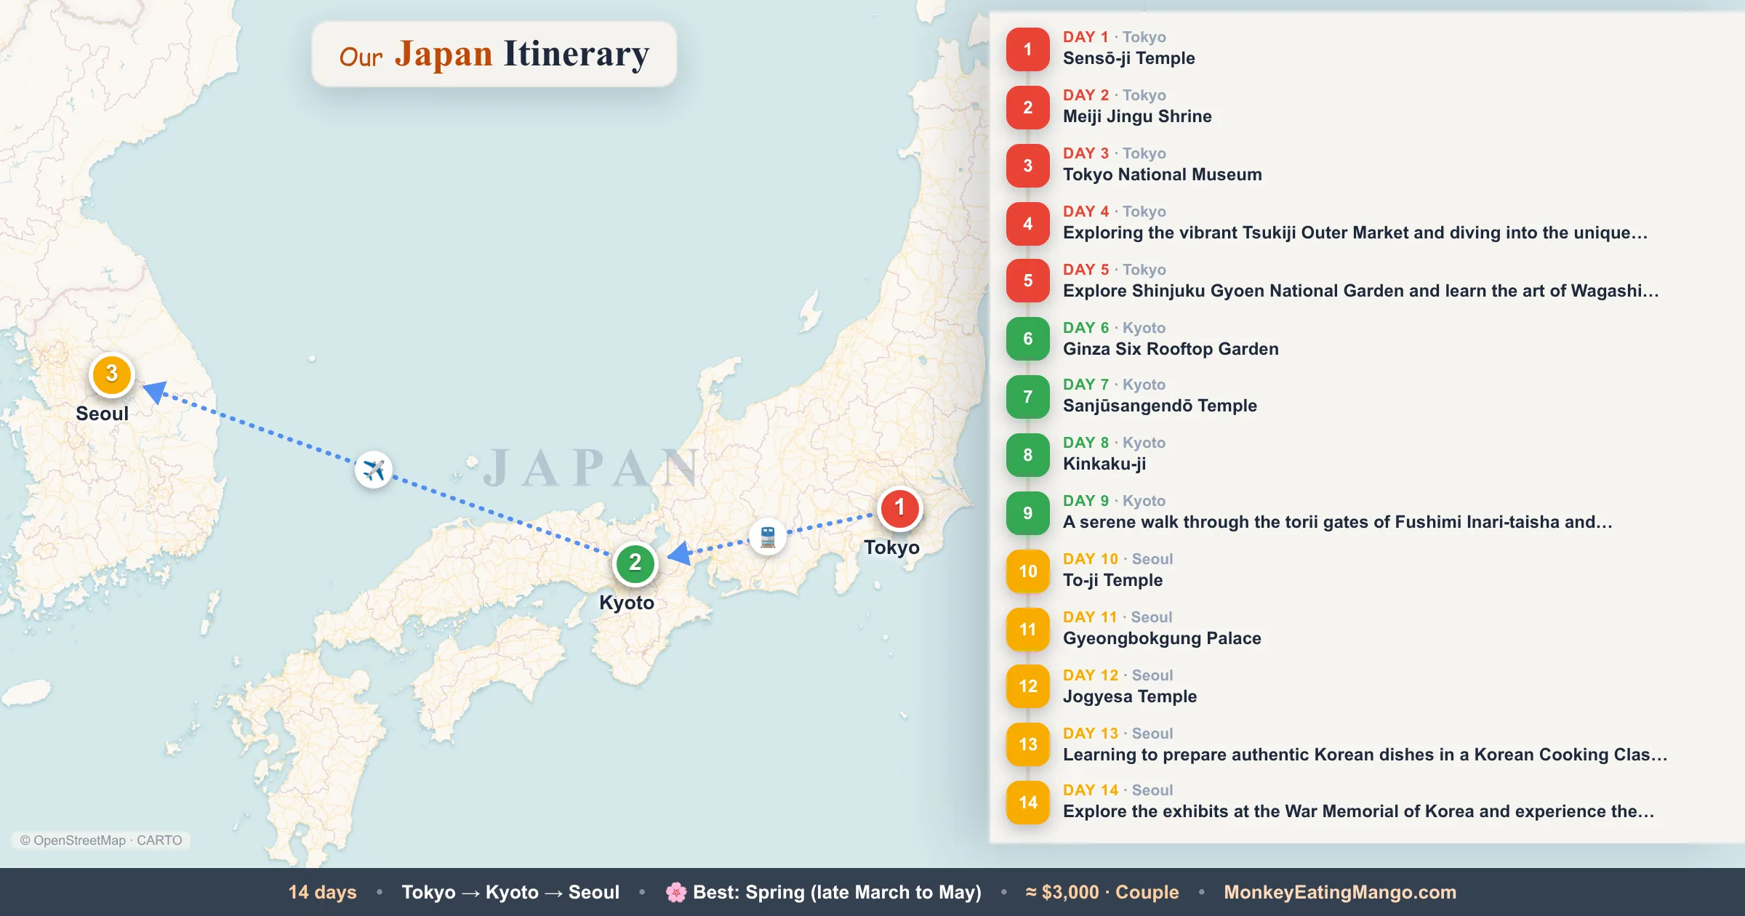Click the ≈ $3,000 · Couple budget text
The height and width of the screenshot is (916, 1745).
1102,892
